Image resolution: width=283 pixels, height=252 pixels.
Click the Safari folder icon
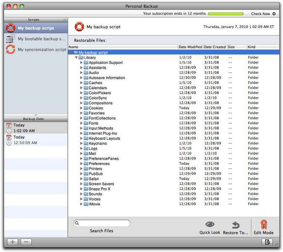tap(86, 179)
